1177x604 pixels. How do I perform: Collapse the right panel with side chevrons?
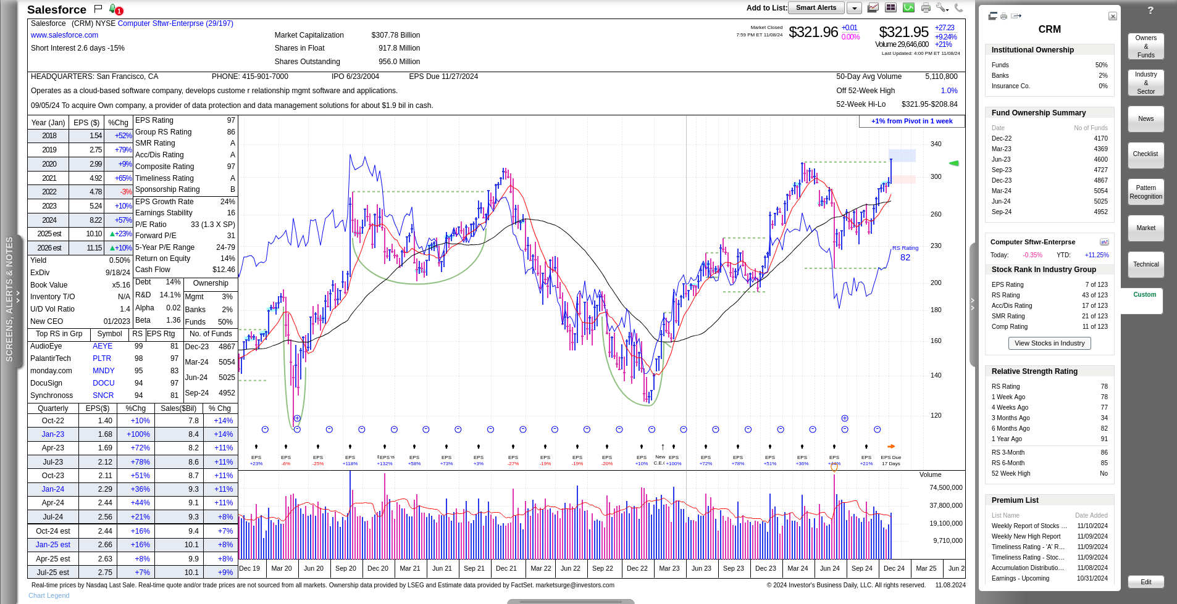973,304
